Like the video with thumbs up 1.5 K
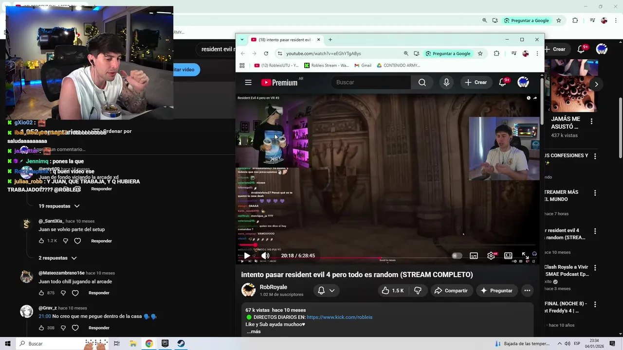This screenshot has height=350, width=623. coord(392,291)
